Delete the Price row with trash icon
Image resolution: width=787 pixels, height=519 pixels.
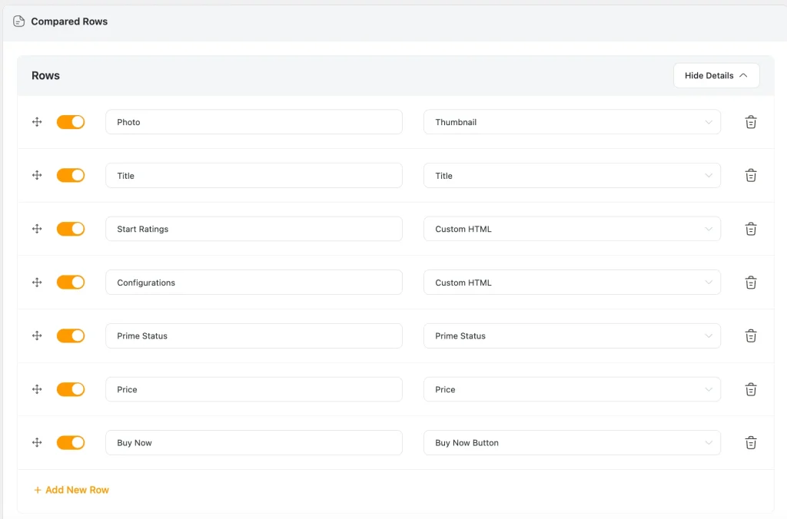tap(750, 389)
